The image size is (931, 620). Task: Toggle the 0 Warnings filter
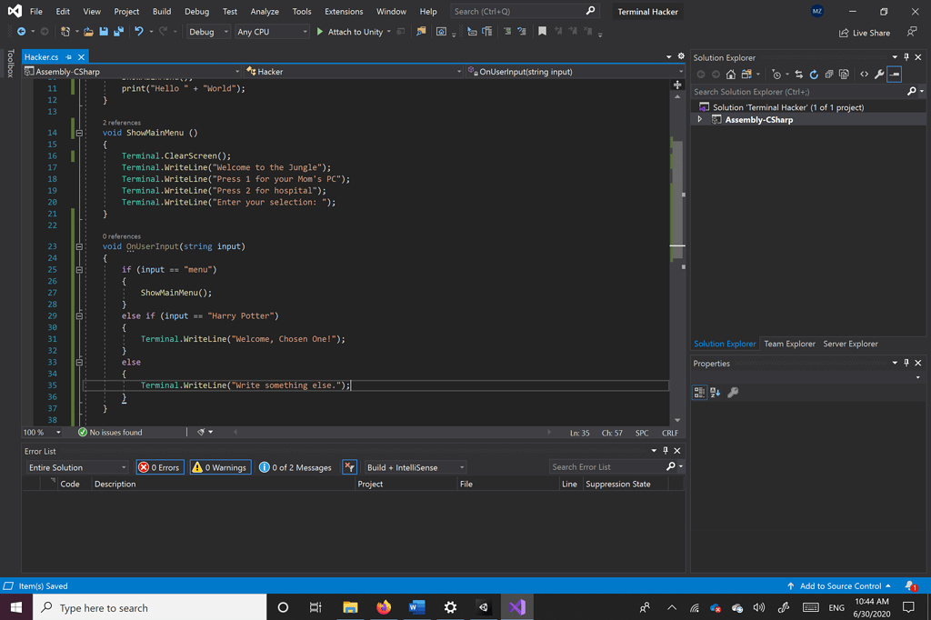(220, 466)
